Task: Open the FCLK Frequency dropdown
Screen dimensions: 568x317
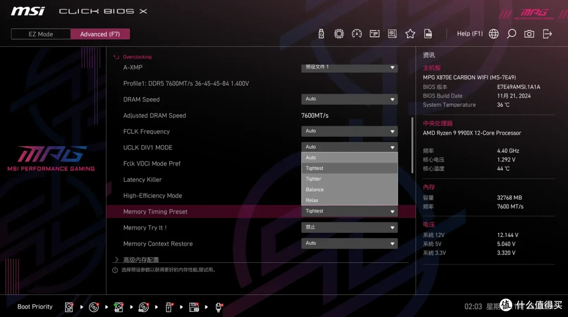Action: pos(350,131)
